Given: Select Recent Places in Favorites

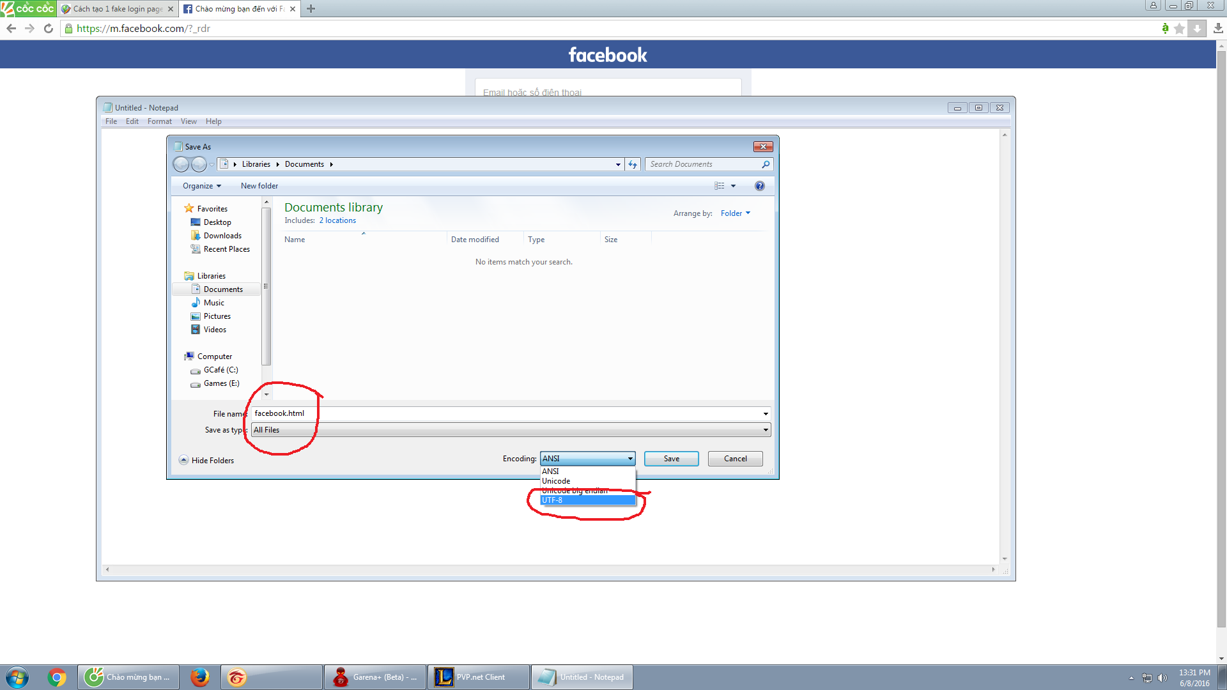Looking at the screenshot, I should coord(226,249).
